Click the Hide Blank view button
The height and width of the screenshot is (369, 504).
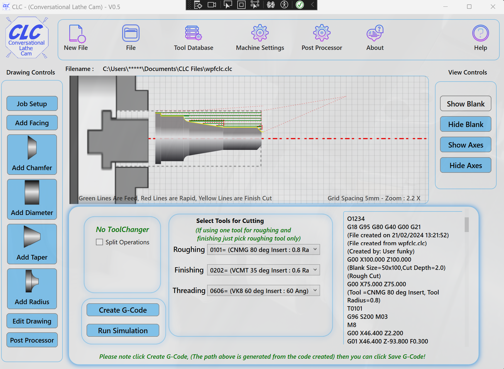click(x=466, y=124)
